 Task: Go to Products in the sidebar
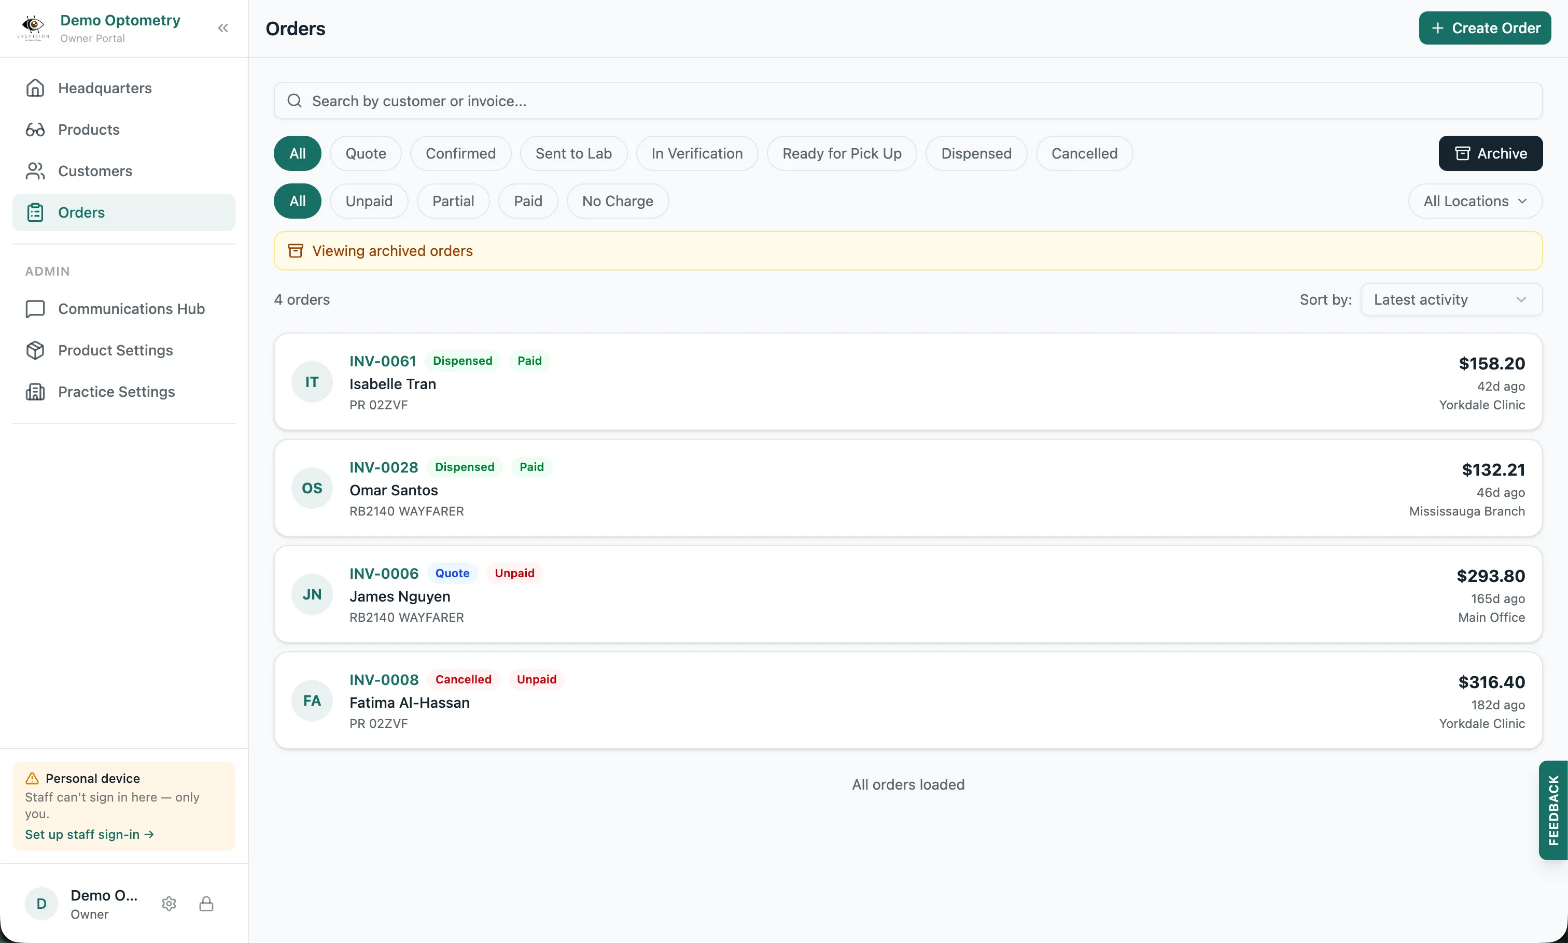[124, 129]
